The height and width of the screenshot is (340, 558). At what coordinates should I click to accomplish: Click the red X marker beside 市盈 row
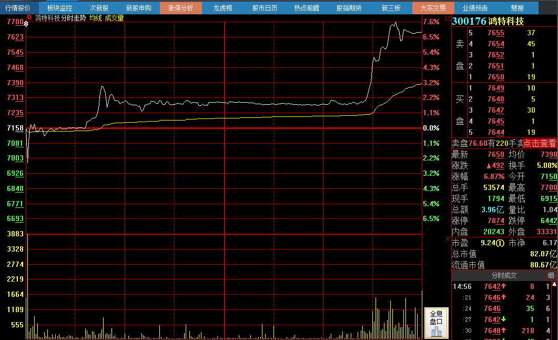click(x=448, y=239)
